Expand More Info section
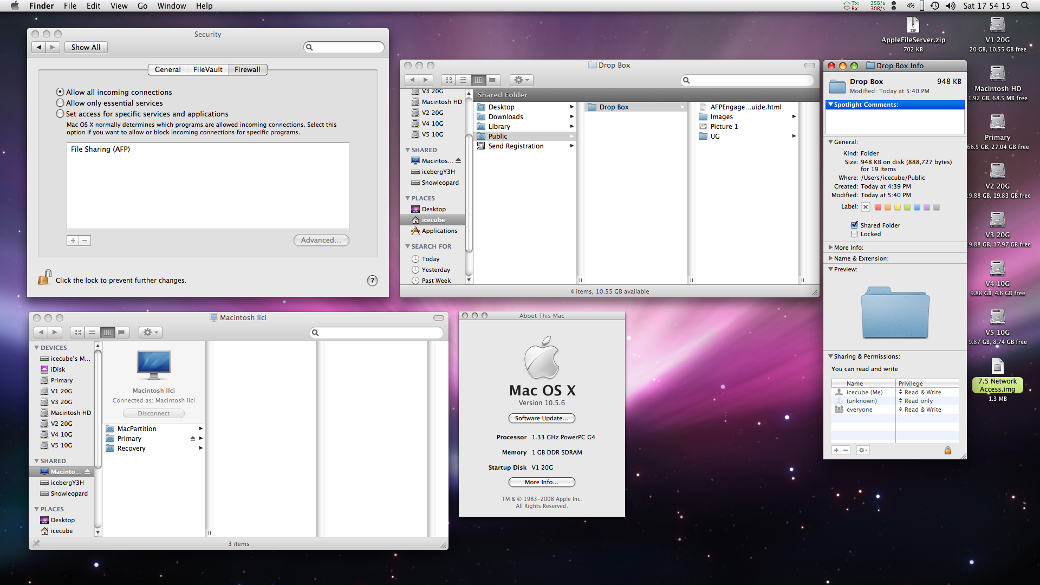This screenshot has height=585, width=1040. click(x=830, y=248)
